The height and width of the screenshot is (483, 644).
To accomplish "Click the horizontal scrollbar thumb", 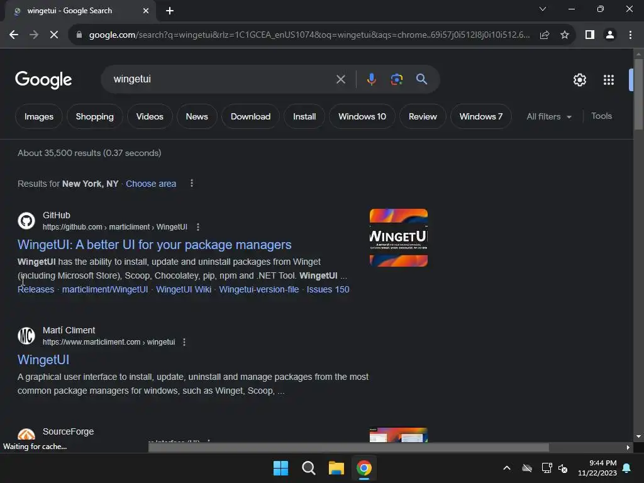I will click(x=348, y=447).
